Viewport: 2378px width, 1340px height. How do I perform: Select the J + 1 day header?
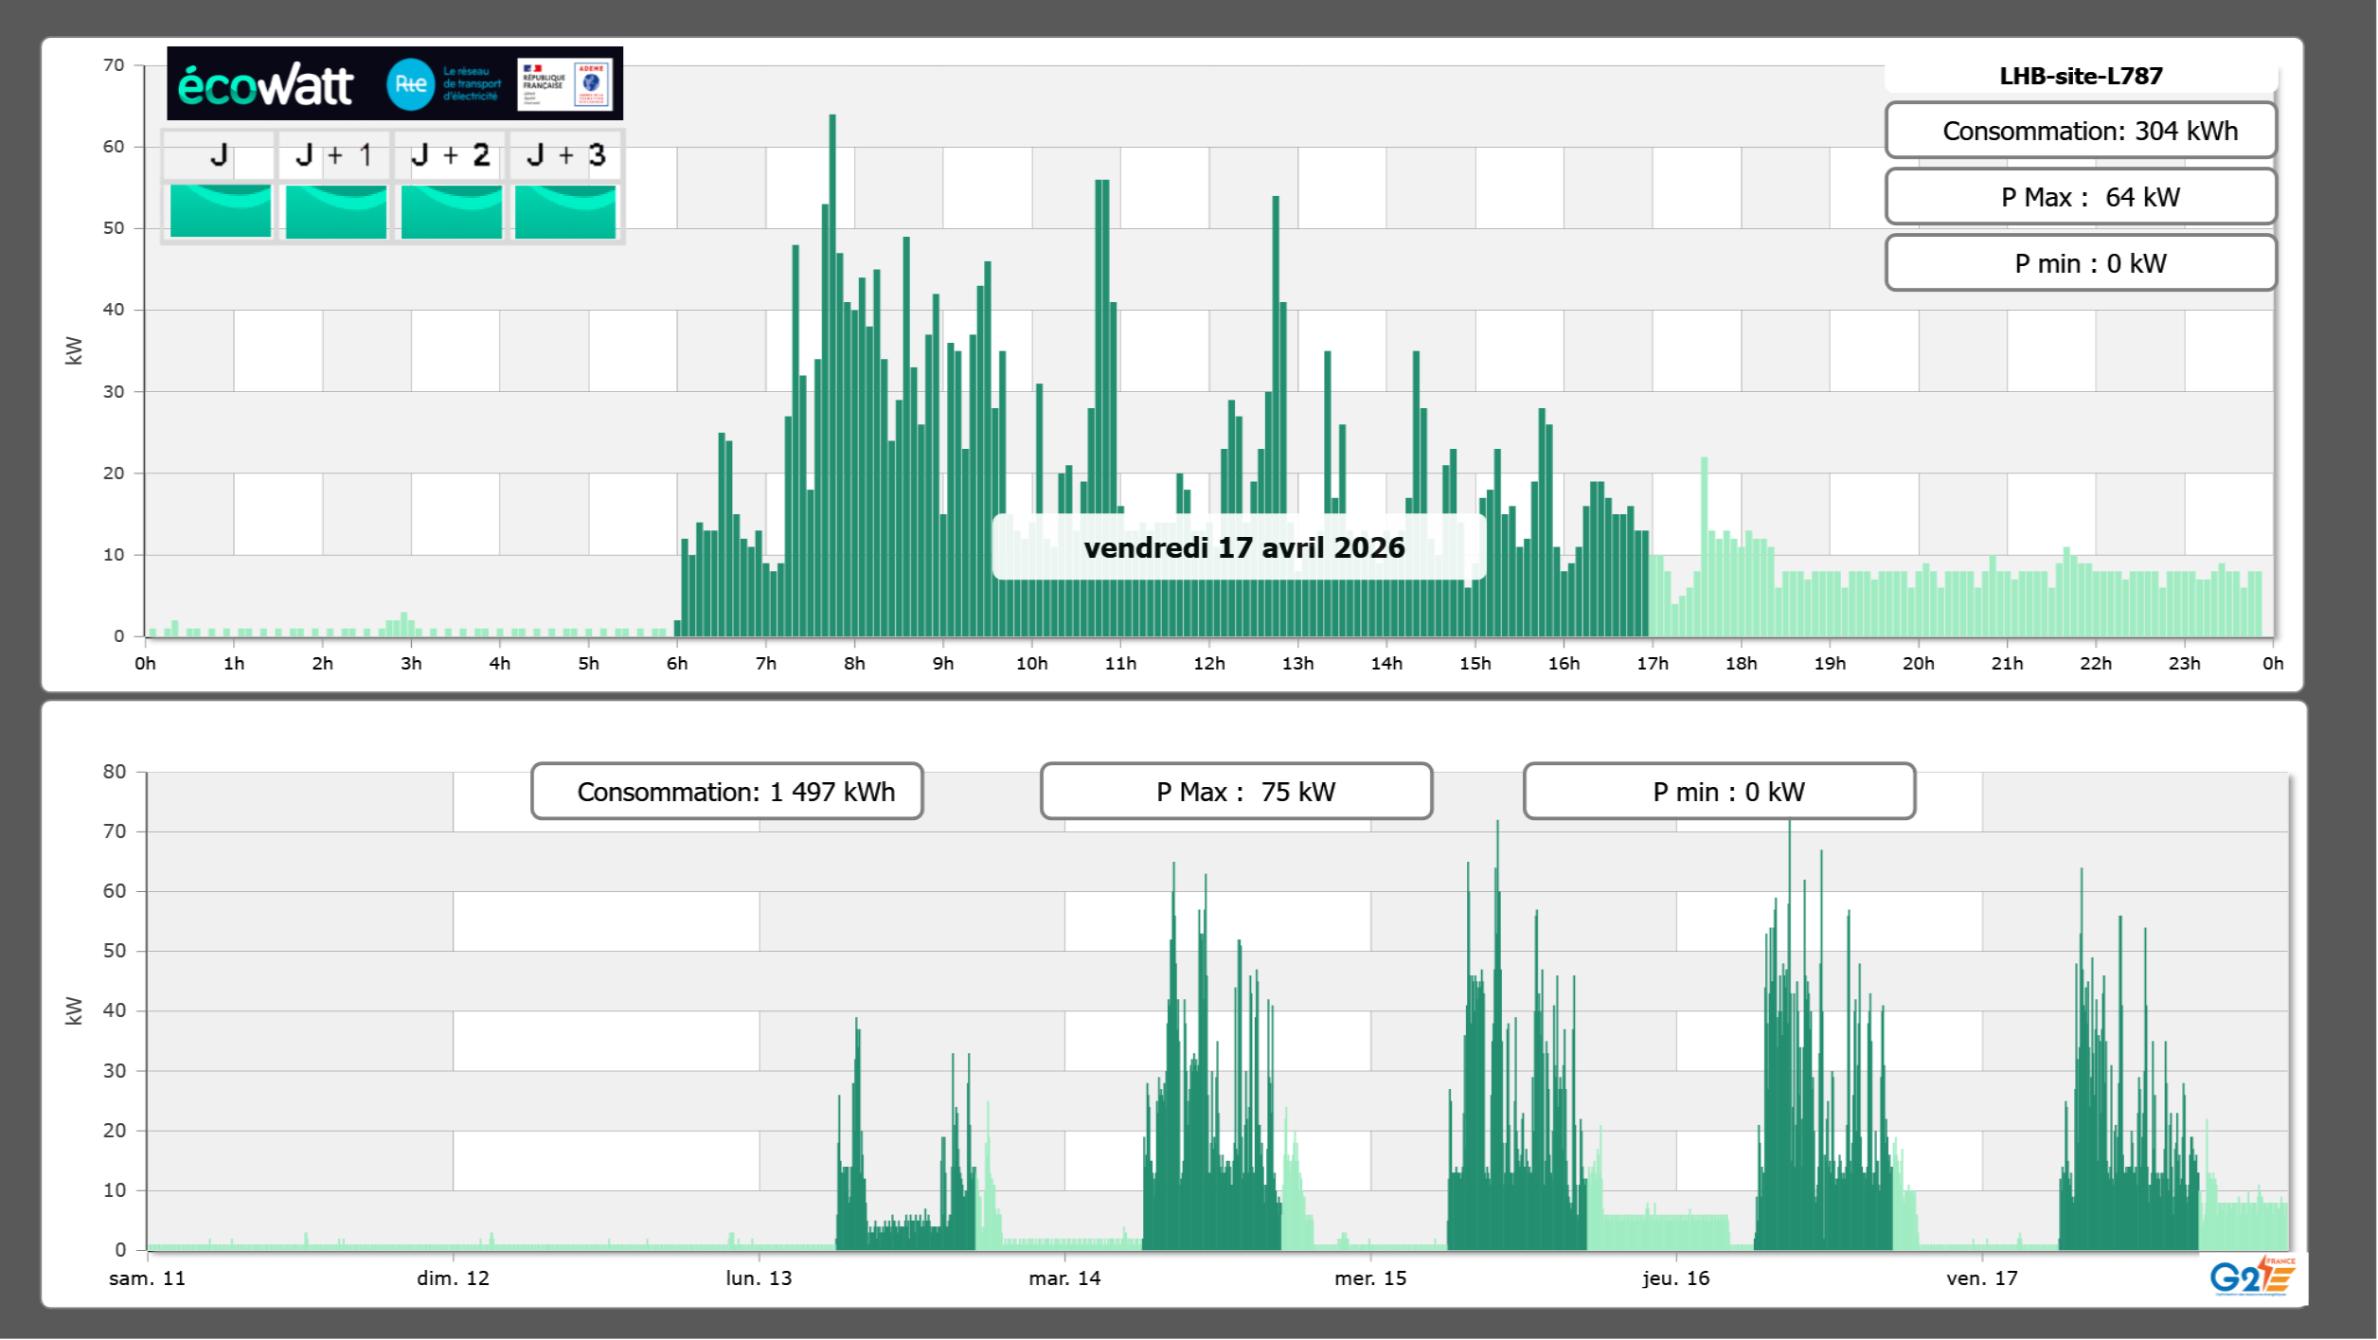tap(334, 154)
